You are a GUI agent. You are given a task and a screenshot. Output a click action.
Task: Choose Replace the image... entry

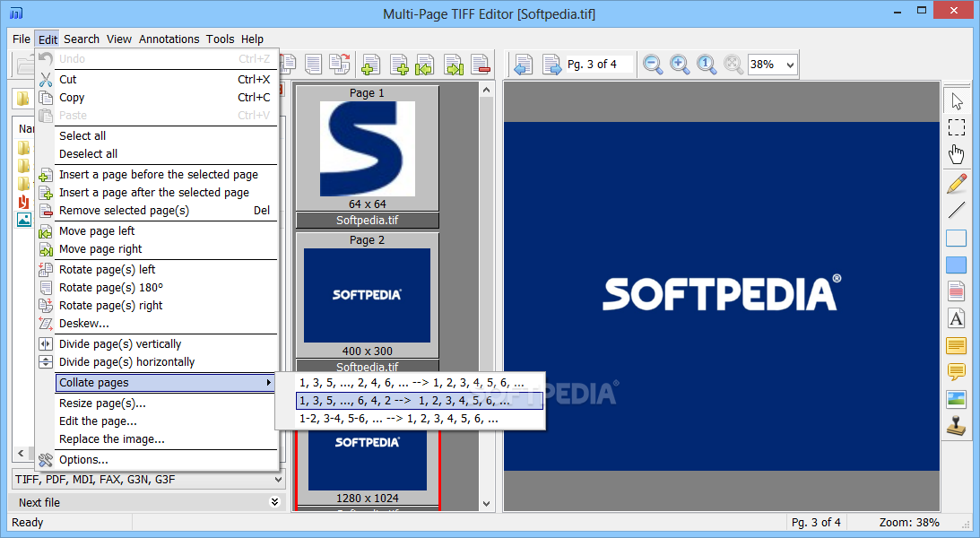tap(156, 439)
